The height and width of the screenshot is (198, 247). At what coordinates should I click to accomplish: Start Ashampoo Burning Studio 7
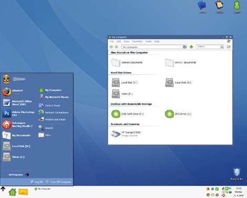click(17, 124)
